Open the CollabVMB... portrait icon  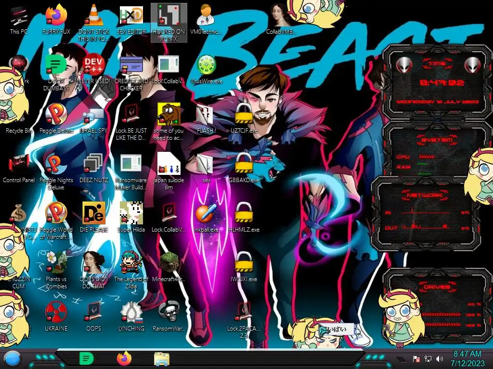pos(281,20)
